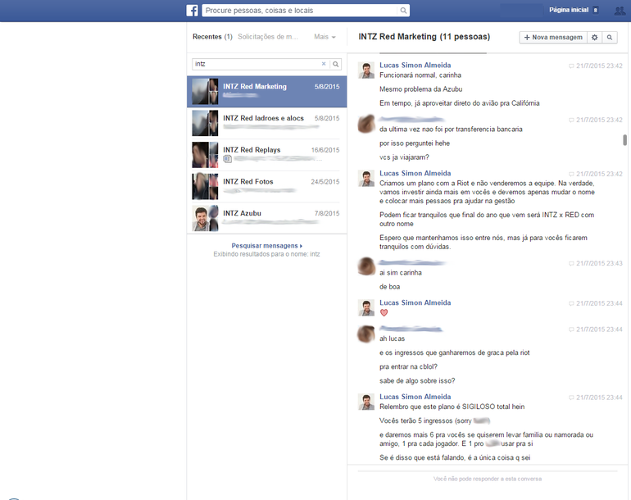631x500 pixels.
Task: Open the INTZ Red Fotos conversation
Action: click(267, 187)
